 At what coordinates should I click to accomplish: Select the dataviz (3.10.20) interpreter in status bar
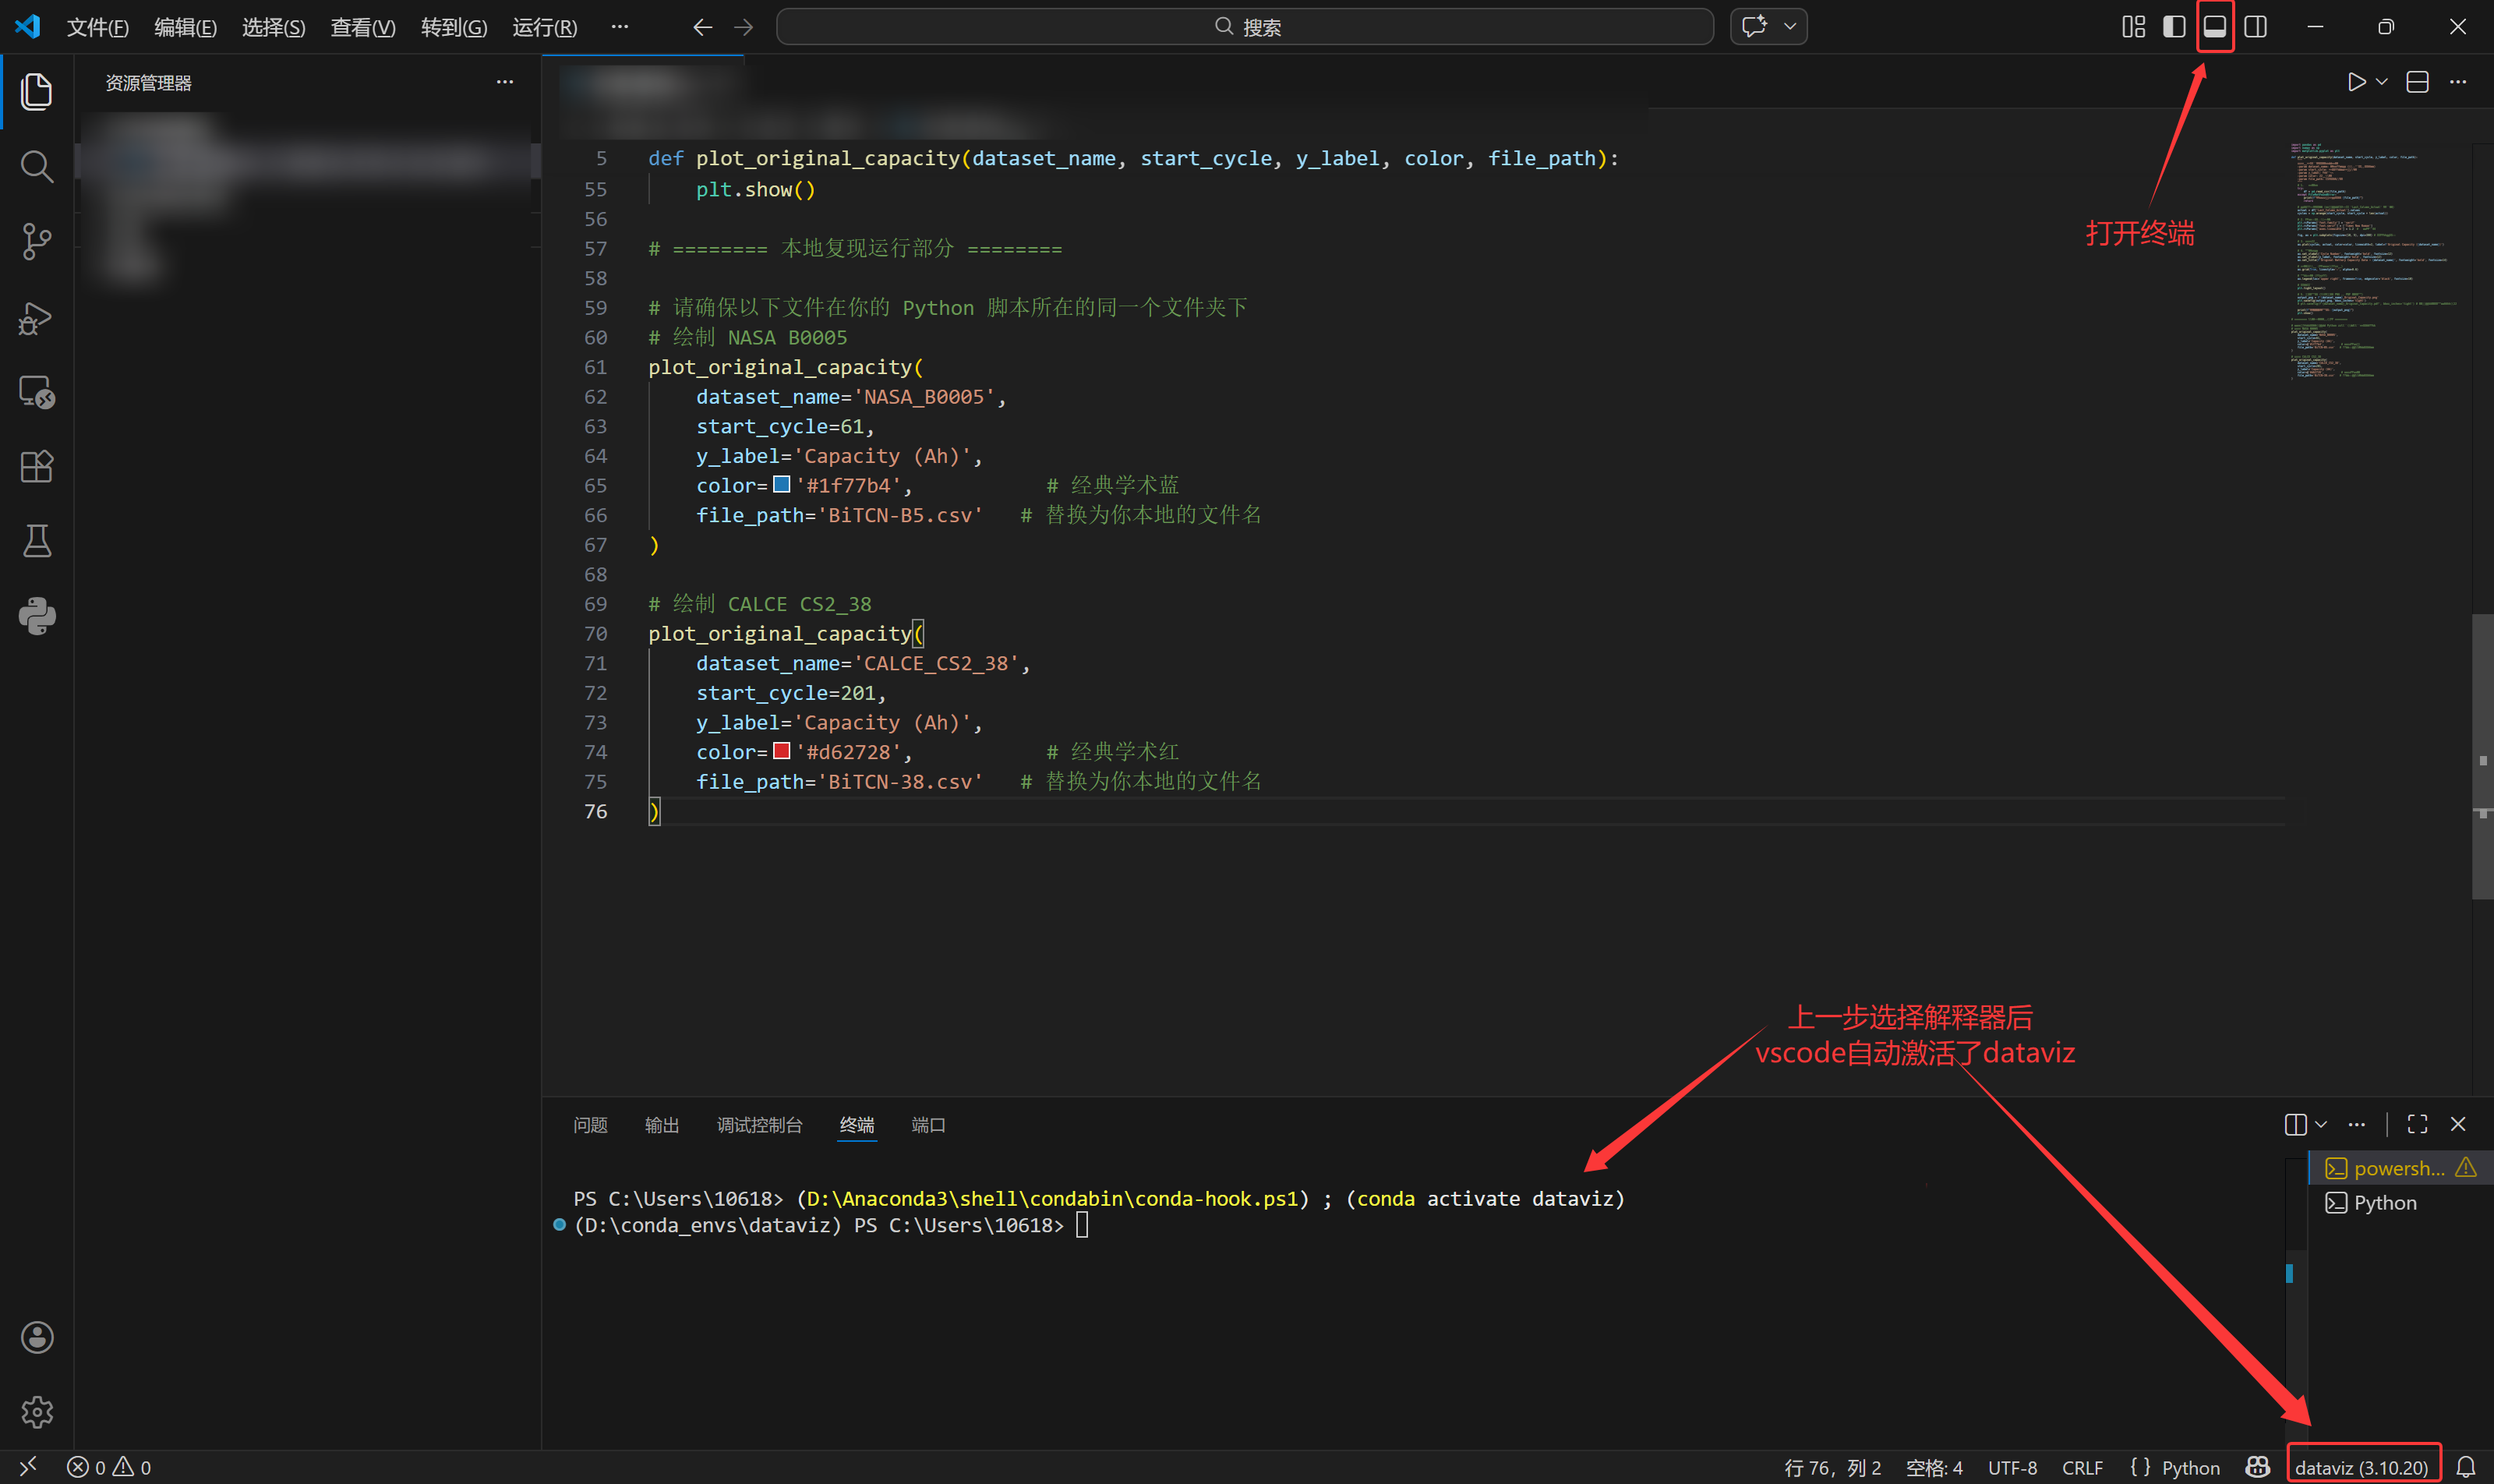[x=2362, y=1467]
